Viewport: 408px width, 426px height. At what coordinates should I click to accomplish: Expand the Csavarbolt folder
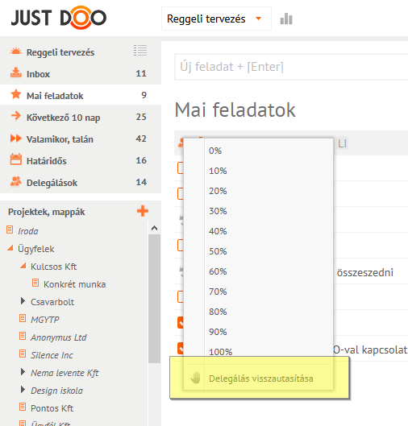[x=23, y=301]
